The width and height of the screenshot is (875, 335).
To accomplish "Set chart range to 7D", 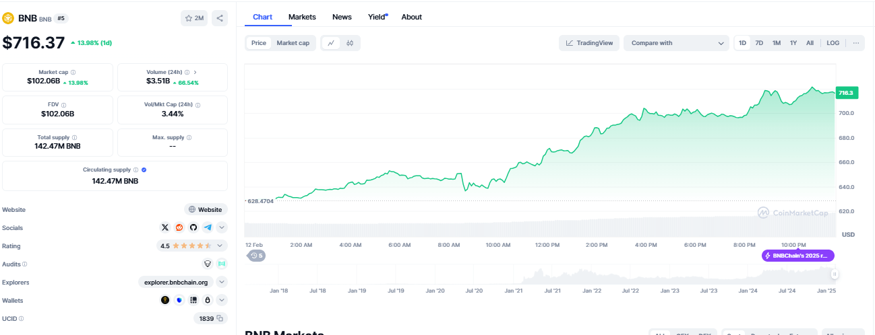I will (x=759, y=43).
